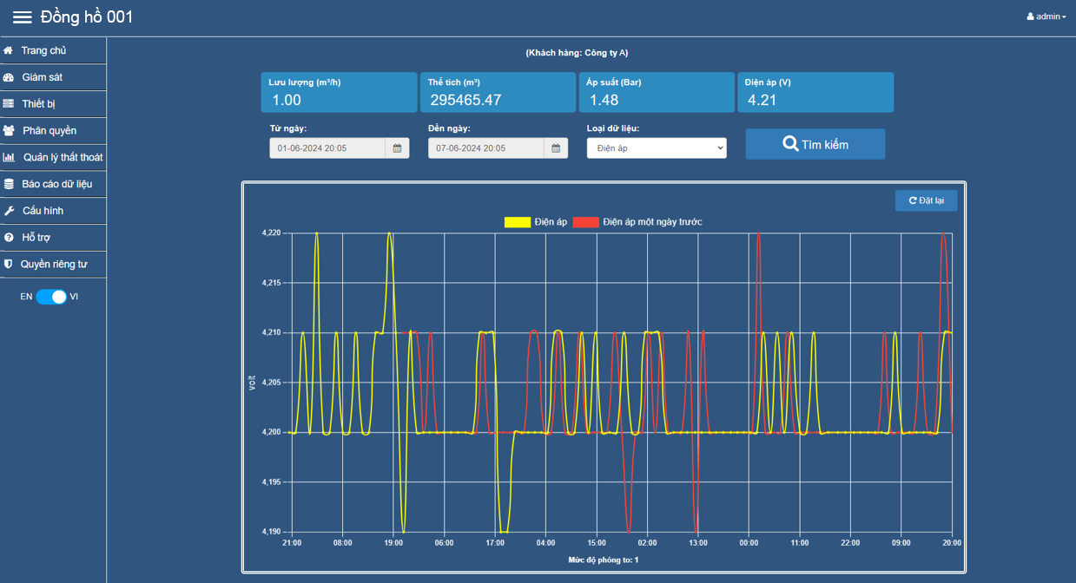This screenshot has width=1076, height=583.
Task: Open the Từ ngày calendar picker icon
Action: (397, 148)
